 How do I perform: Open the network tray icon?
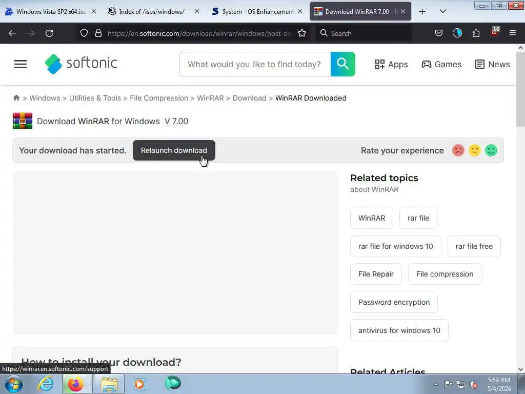[461, 385]
